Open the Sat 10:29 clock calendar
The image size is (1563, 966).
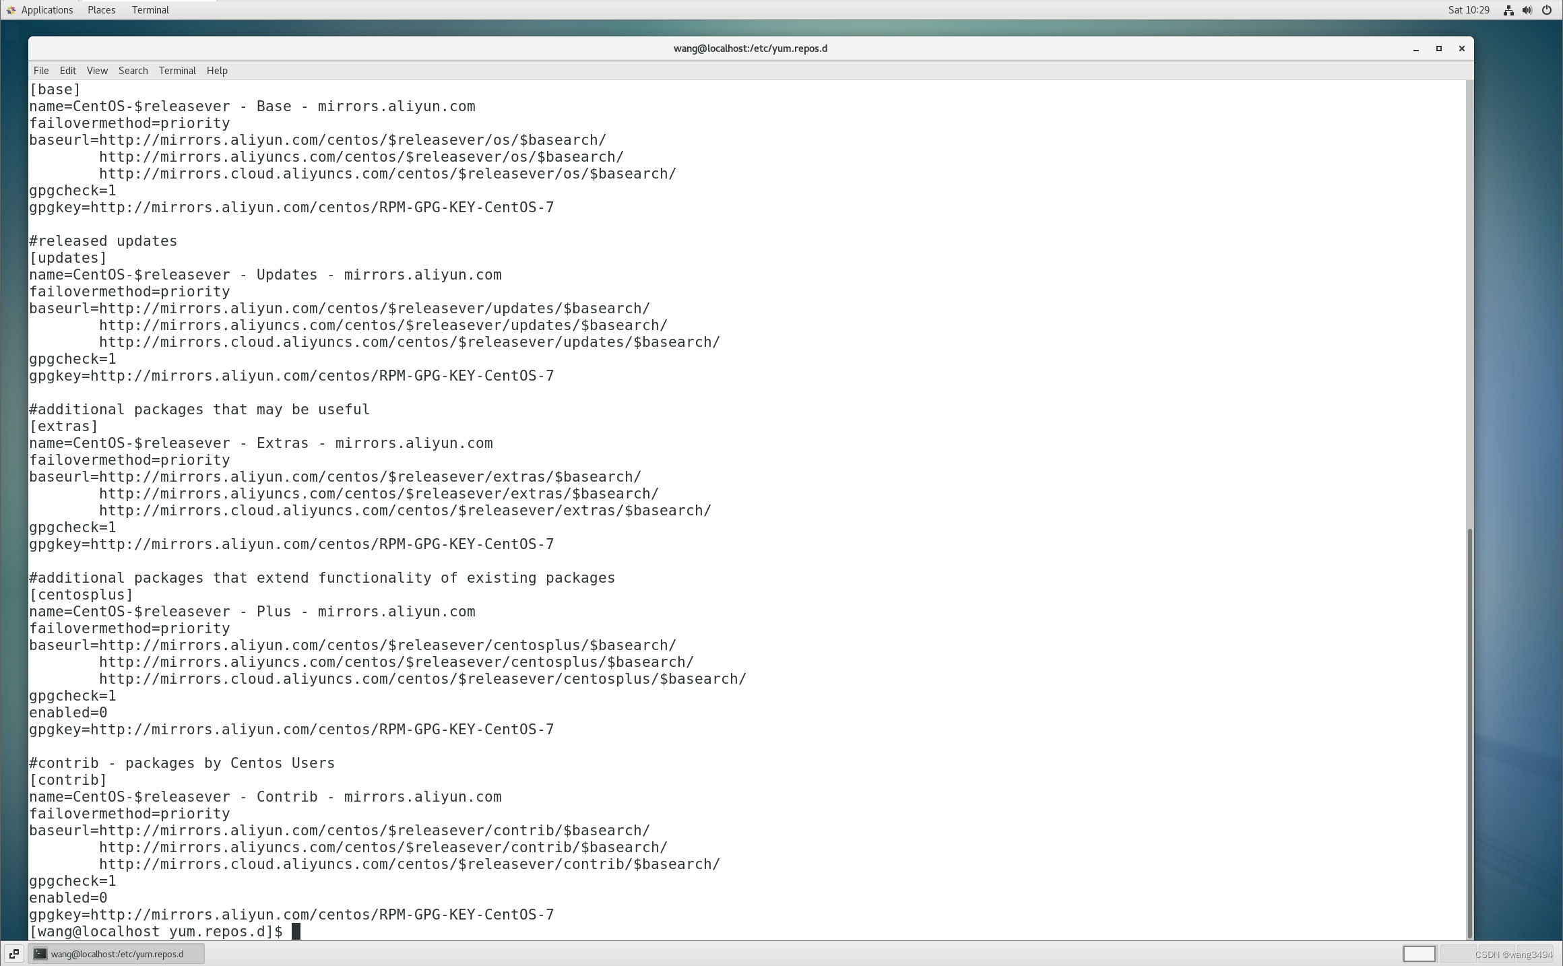[1469, 10]
